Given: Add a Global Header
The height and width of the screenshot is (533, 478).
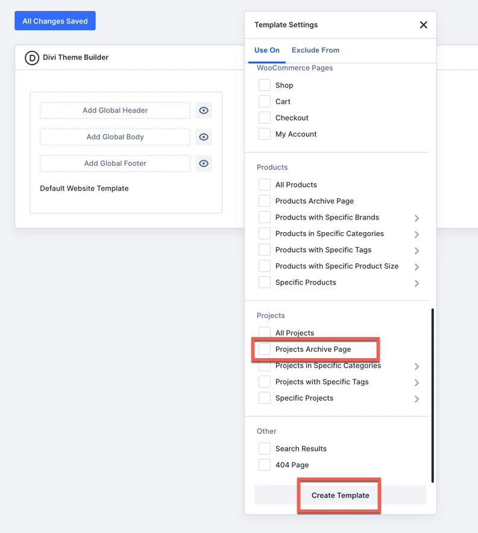Looking at the screenshot, I should coord(115,110).
